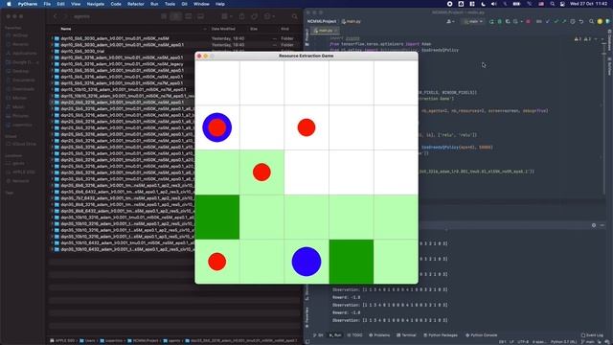Open the Window menu

(x=201, y=4)
